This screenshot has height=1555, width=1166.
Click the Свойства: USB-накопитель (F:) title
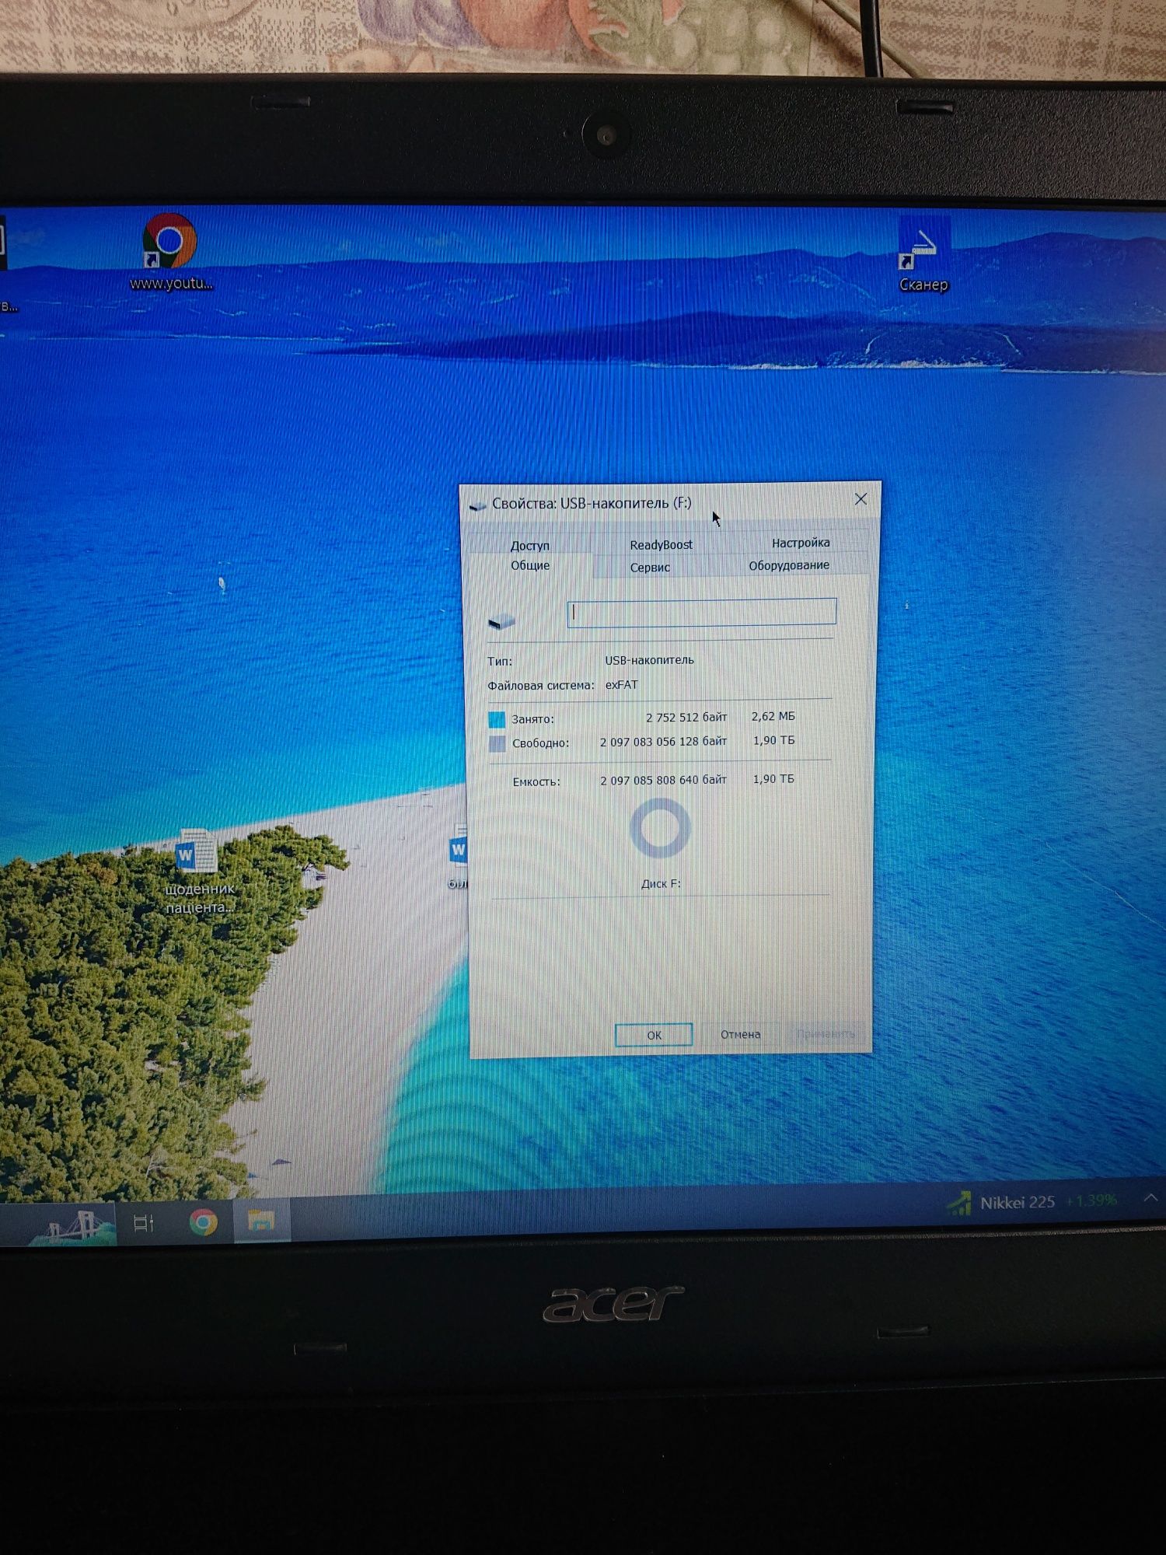point(592,503)
